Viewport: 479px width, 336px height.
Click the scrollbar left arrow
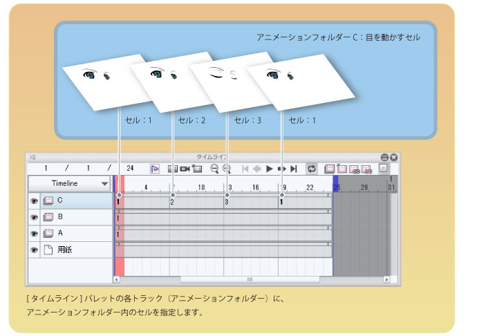[116, 279]
